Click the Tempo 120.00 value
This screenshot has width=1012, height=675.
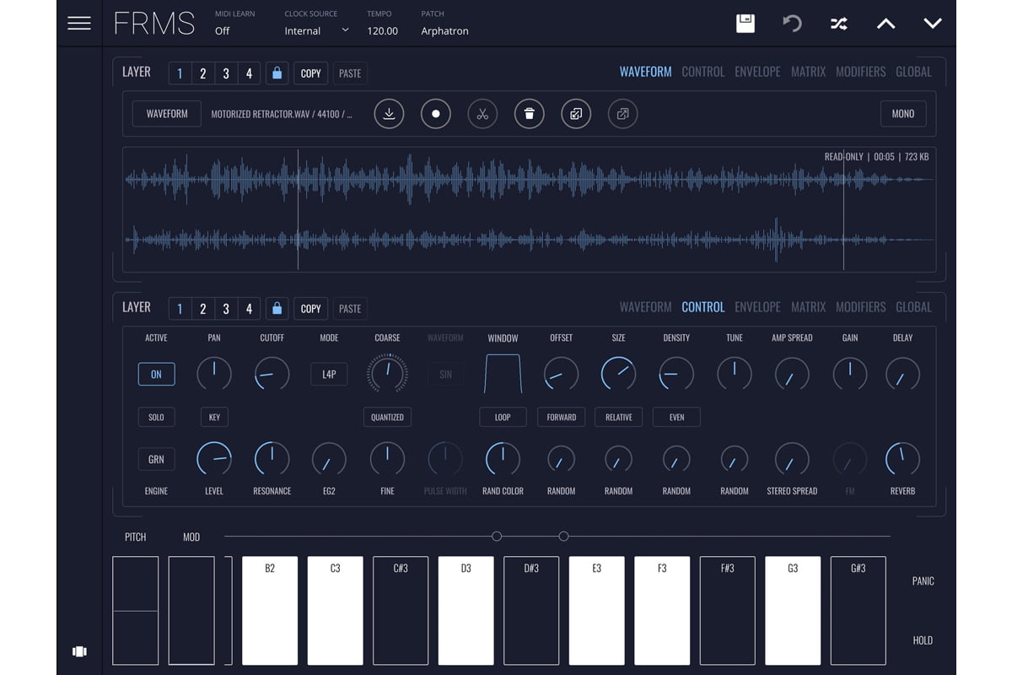pyautogui.click(x=382, y=30)
